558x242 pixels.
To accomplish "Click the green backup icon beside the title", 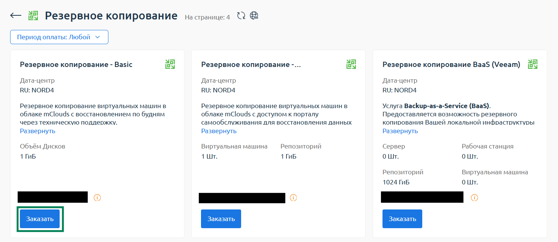I will 33,15.
